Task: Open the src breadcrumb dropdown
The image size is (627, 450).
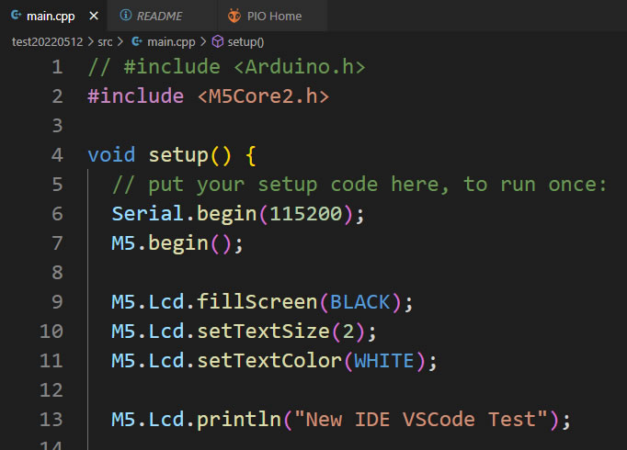Action: [105, 41]
